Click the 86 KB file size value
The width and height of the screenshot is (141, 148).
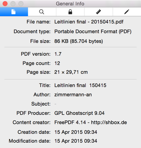79,41
